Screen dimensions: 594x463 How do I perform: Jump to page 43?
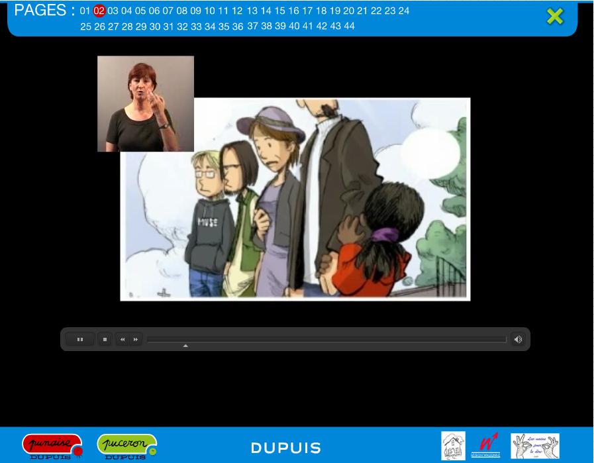coord(335,26)
